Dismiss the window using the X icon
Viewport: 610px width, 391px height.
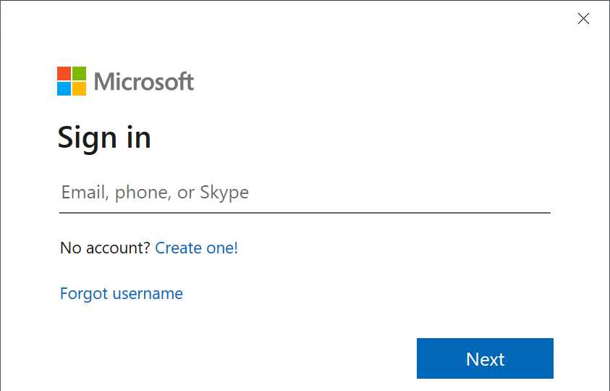pyautogui.click(x=583, y=19)
